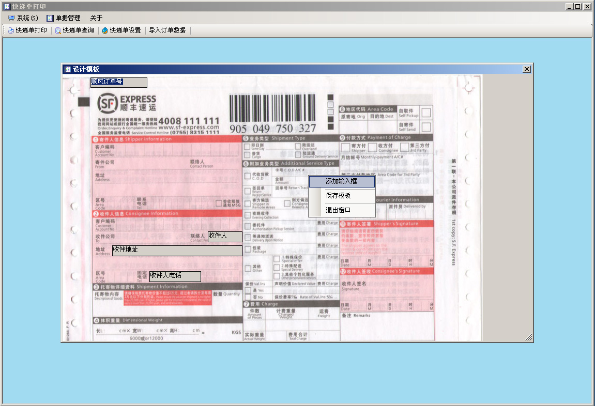Open the 关于 menu
This screenshot has width=595, height=406.
pyautogui.click(x=96, y=18)
